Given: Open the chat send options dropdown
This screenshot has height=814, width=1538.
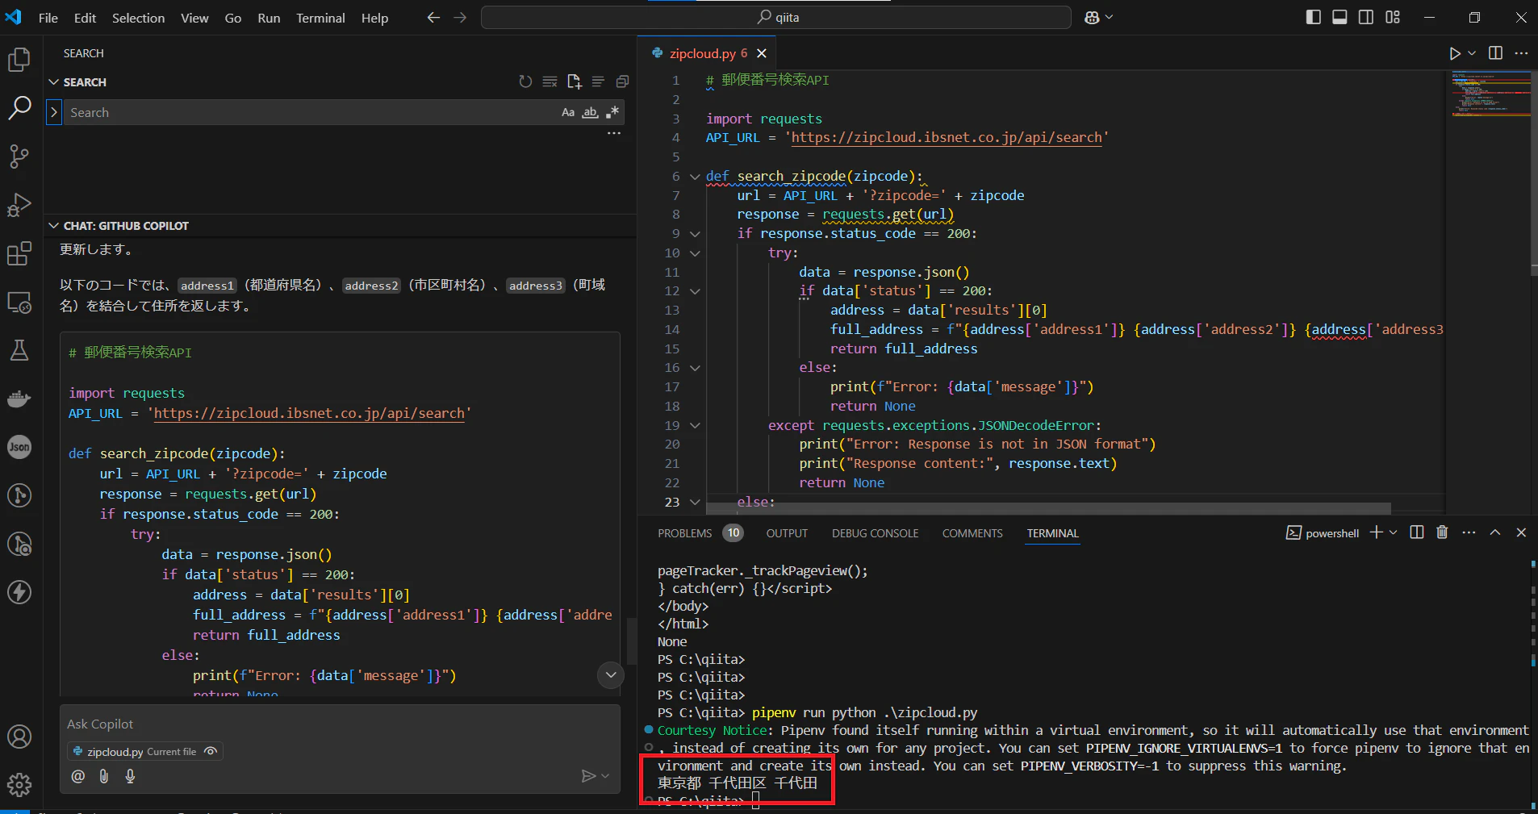Looking at the screenshot, I should pyautogui.click(x=605, y=776).
